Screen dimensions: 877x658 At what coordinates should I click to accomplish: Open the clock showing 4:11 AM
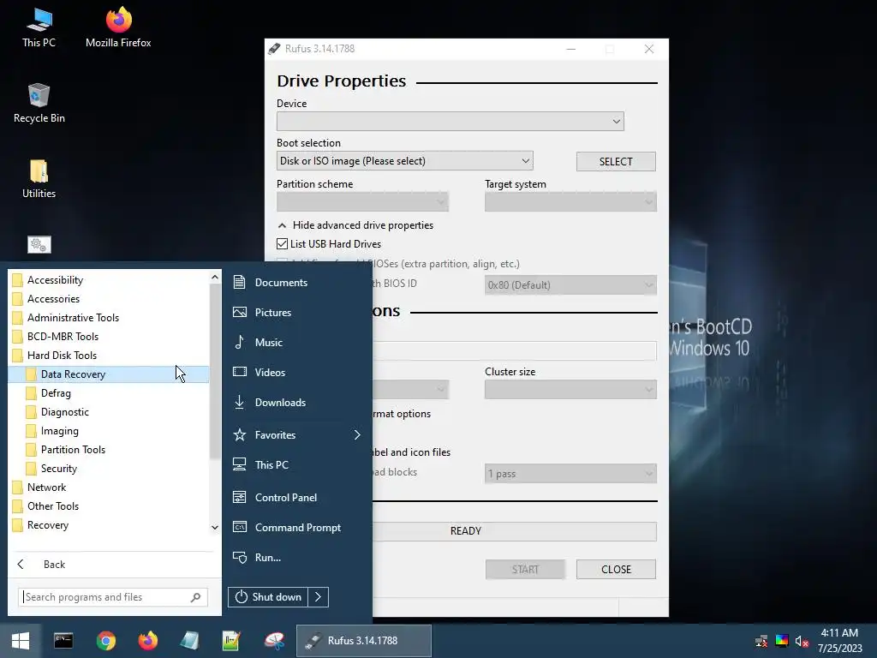point(839,641)
